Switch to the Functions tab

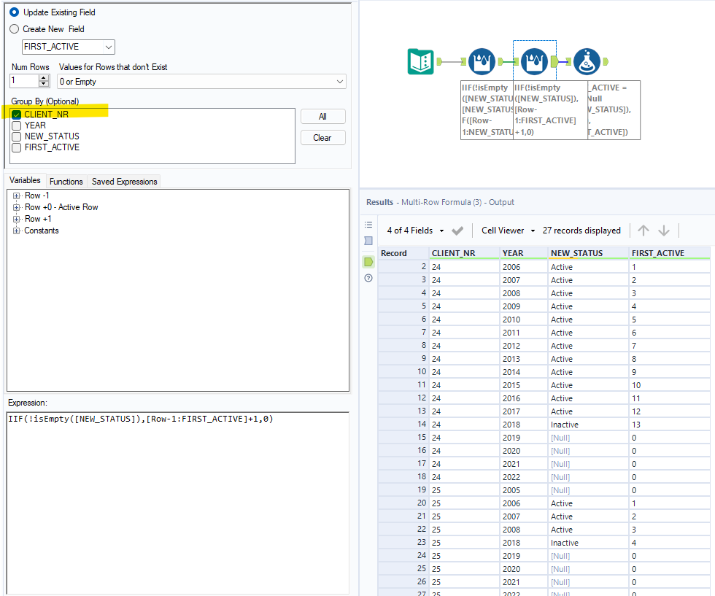tap(66, 182)
